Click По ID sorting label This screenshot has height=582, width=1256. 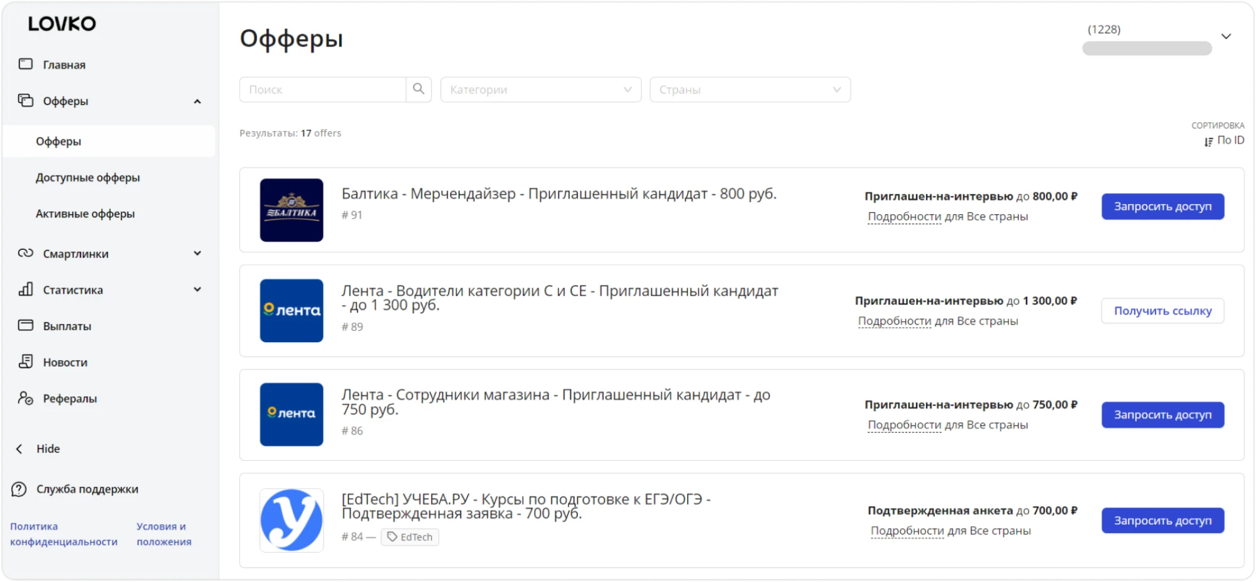pyautogui.click(x=1230, y=140)
